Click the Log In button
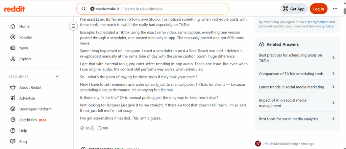Screen dimensions: 346x149 coord(318,9)
